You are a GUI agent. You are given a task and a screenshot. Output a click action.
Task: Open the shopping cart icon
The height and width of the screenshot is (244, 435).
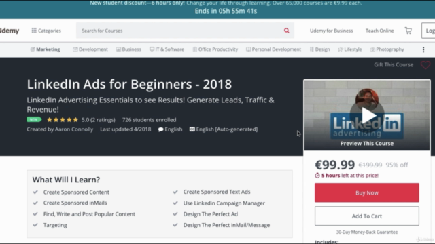(x=408, y=30)
